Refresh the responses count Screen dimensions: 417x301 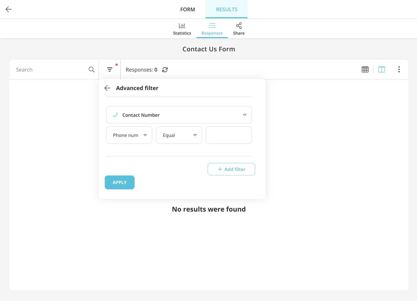click(x=165, y=69)
